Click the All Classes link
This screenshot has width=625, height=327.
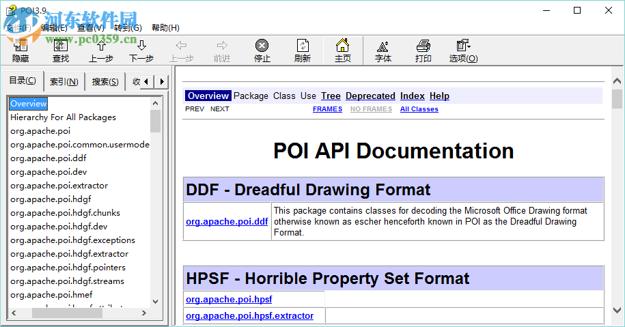click(x=419, y=109)
